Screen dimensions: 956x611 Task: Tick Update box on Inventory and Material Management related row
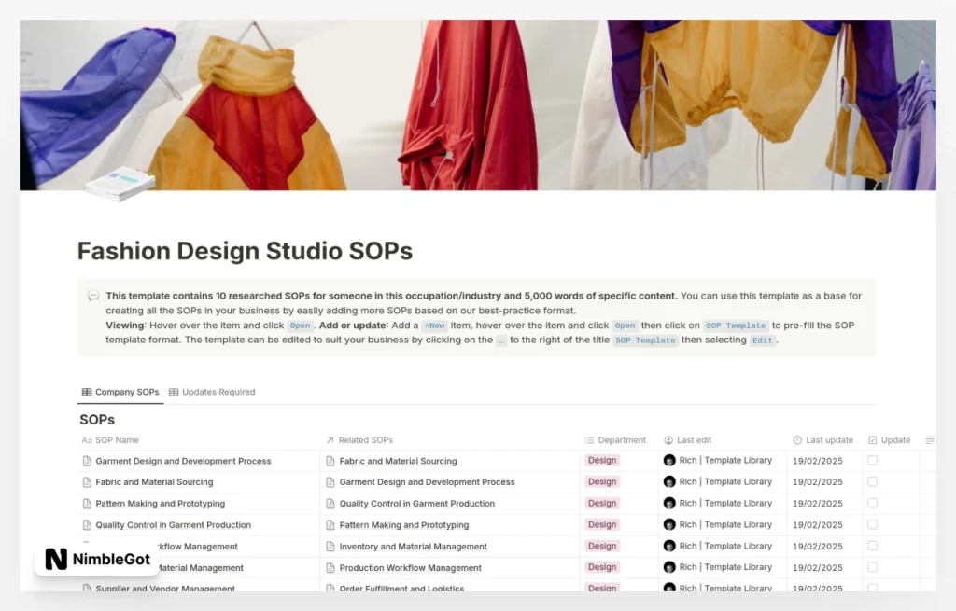[x=873, y=546]
